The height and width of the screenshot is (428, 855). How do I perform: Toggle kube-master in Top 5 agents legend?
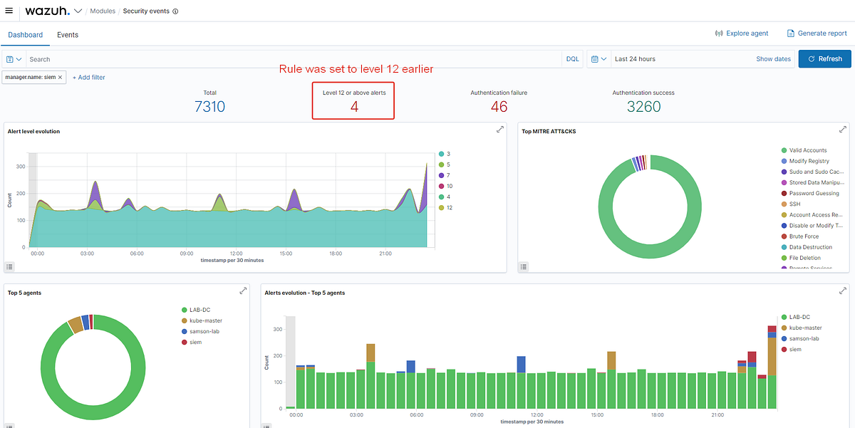[x=202, y=320]
